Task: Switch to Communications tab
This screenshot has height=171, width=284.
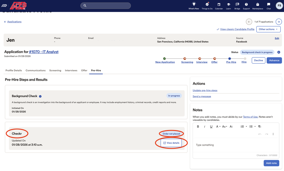Action: pyautogui.click(x=35, y=70)
